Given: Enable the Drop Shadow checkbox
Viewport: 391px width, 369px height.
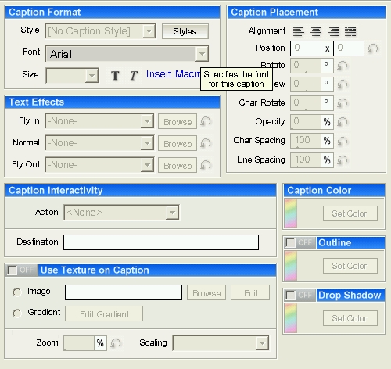Looking at the screenshot, I should (x=290, y=296).
